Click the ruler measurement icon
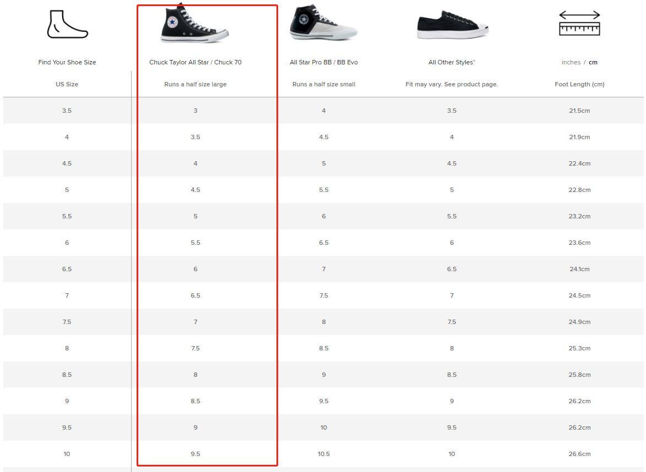This screenshot has height=472, width=646. [x=579, y=24]
